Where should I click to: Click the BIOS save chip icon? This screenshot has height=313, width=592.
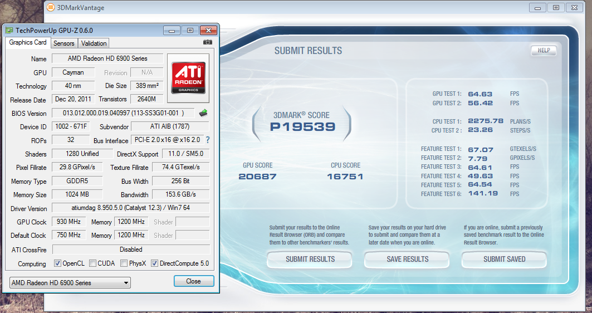pos(203,113)
